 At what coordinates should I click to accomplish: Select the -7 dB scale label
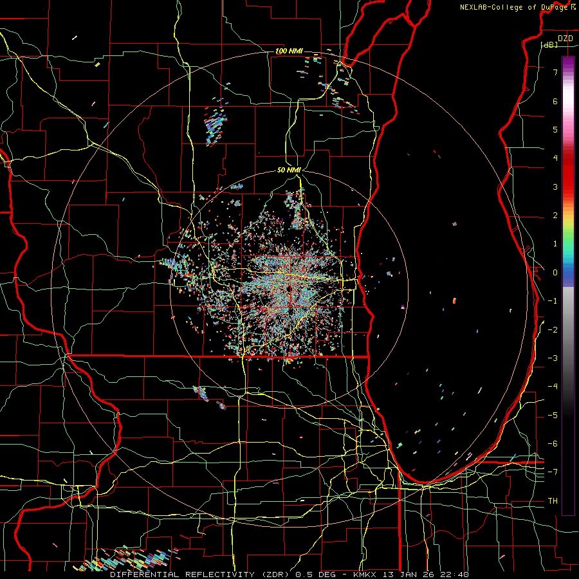coord(553,472)
